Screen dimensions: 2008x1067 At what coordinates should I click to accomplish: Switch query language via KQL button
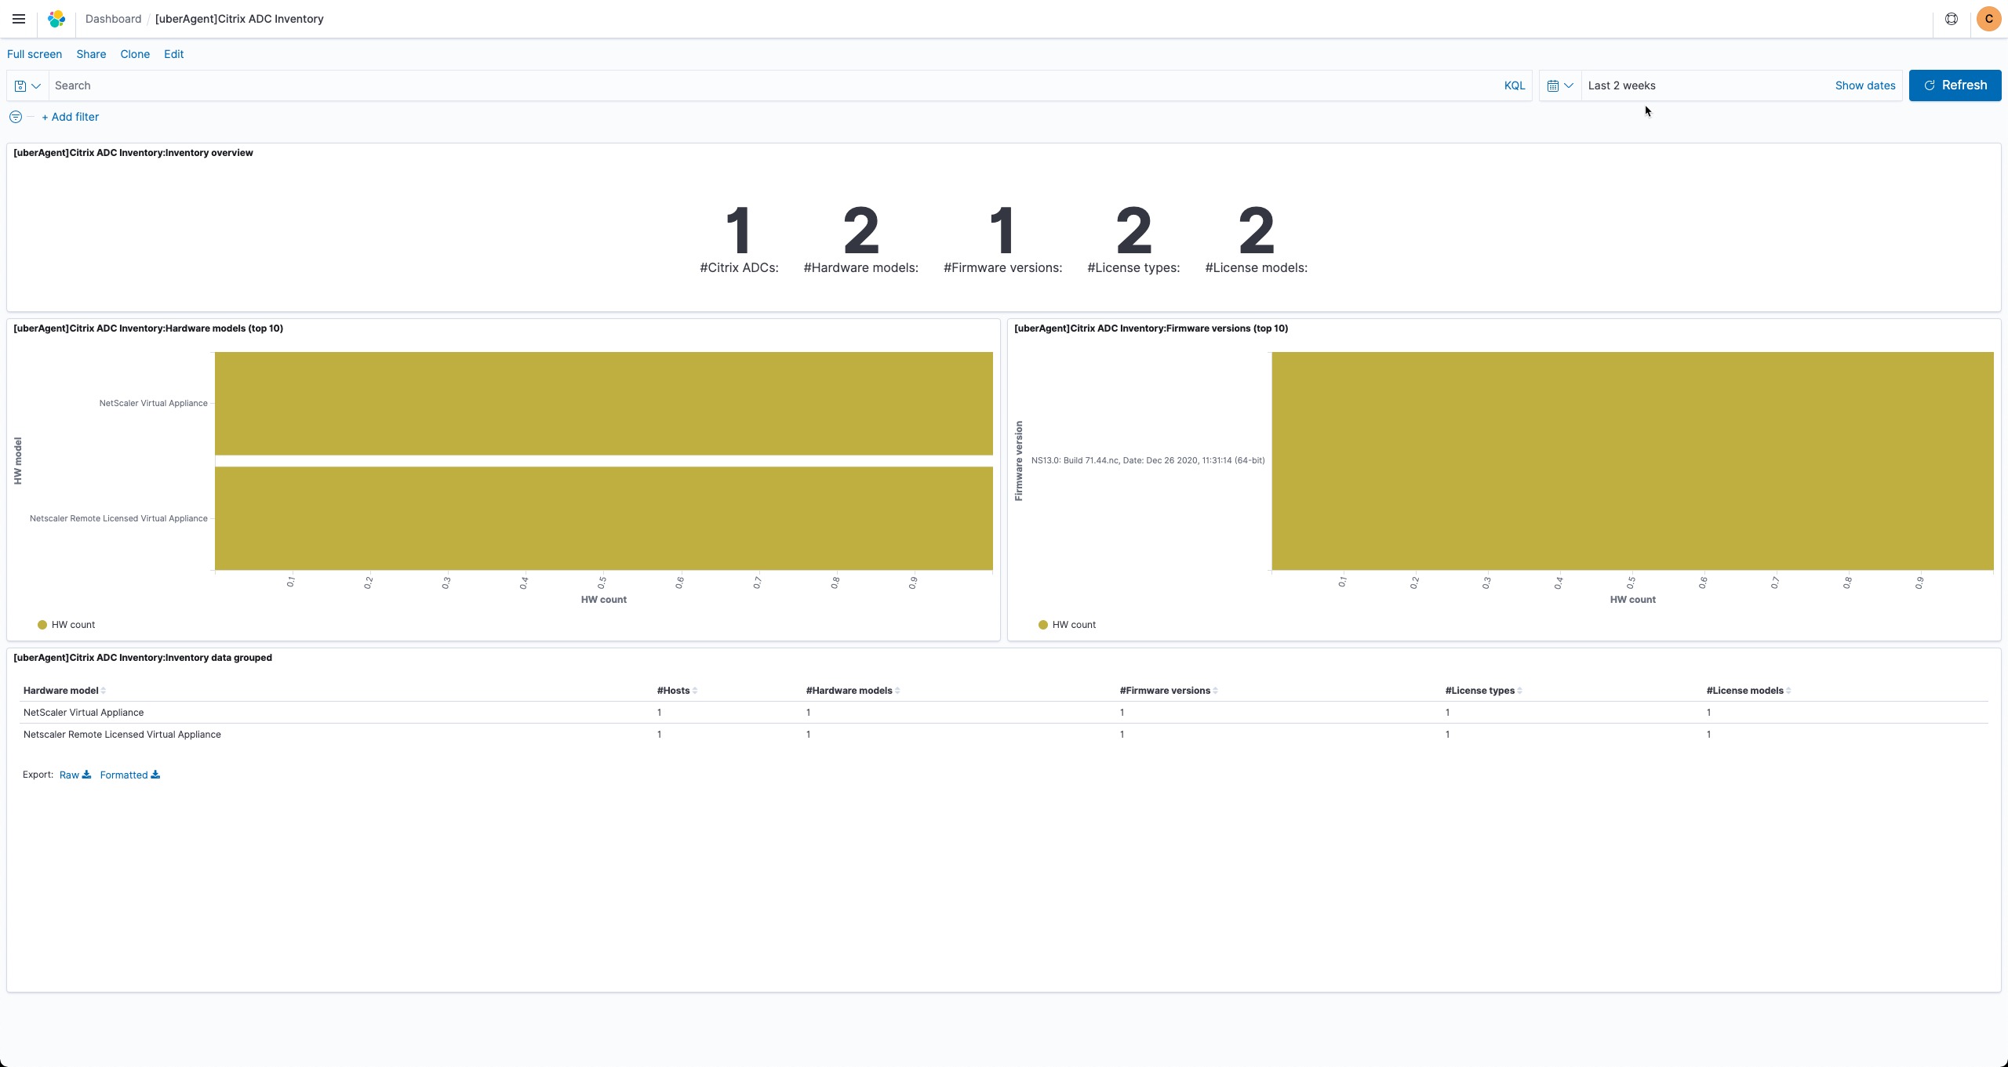coord(1514,85)
